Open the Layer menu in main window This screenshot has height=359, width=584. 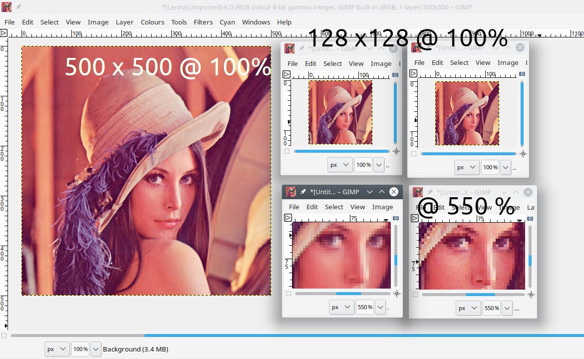pos(124,22)
